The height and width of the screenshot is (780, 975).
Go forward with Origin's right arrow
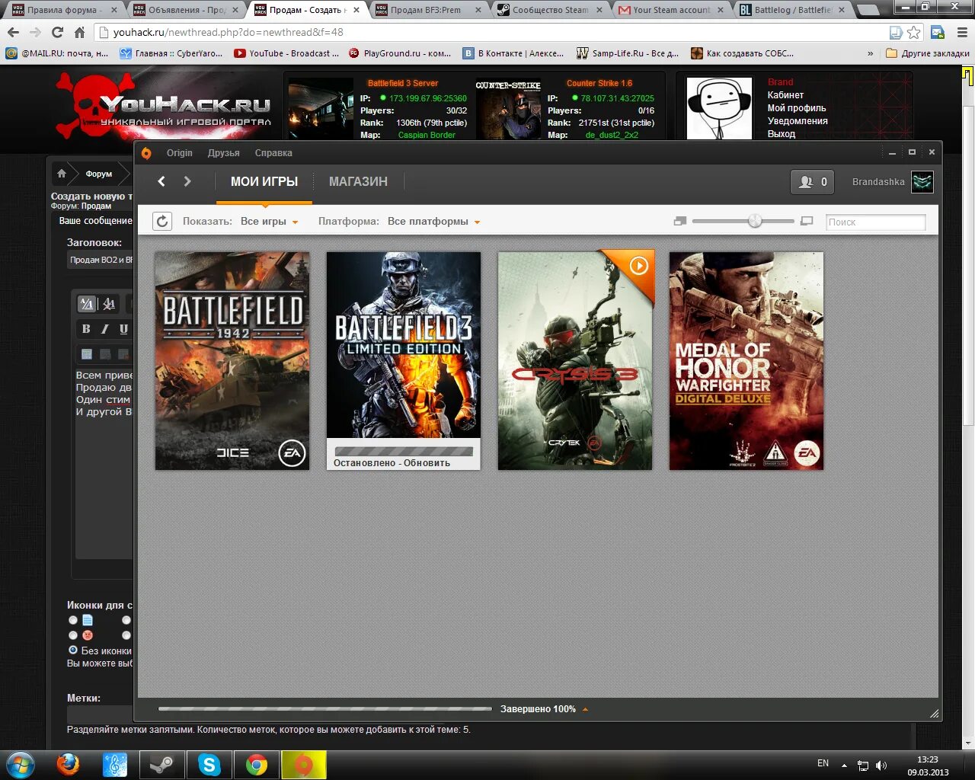coord(187,181)
